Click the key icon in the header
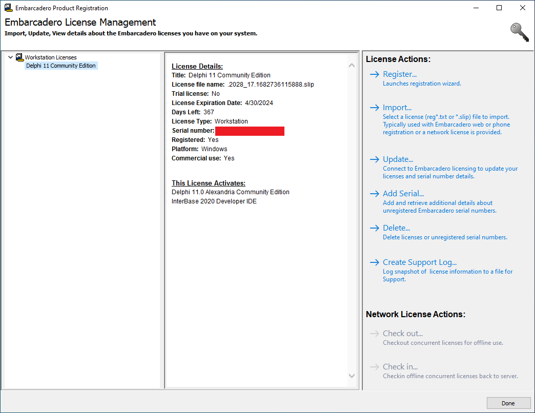This screenshot has height=413, width=535. pos(519,32)
